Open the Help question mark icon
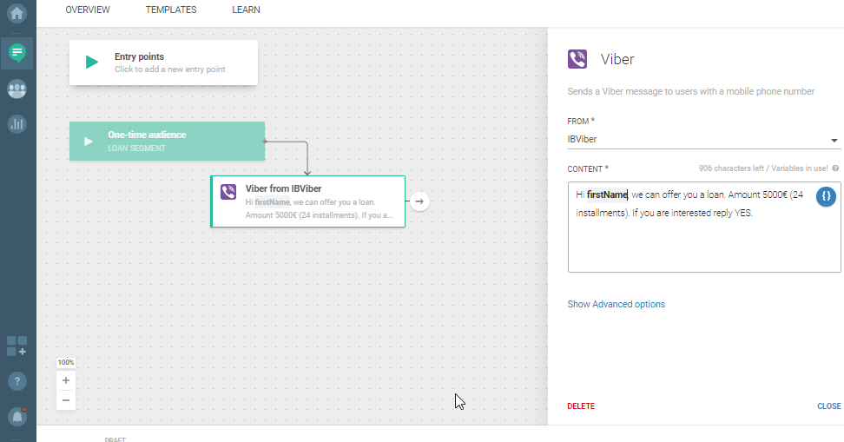Image resolution: width=844 pixels, height=442 pixels. pos(16,381)
